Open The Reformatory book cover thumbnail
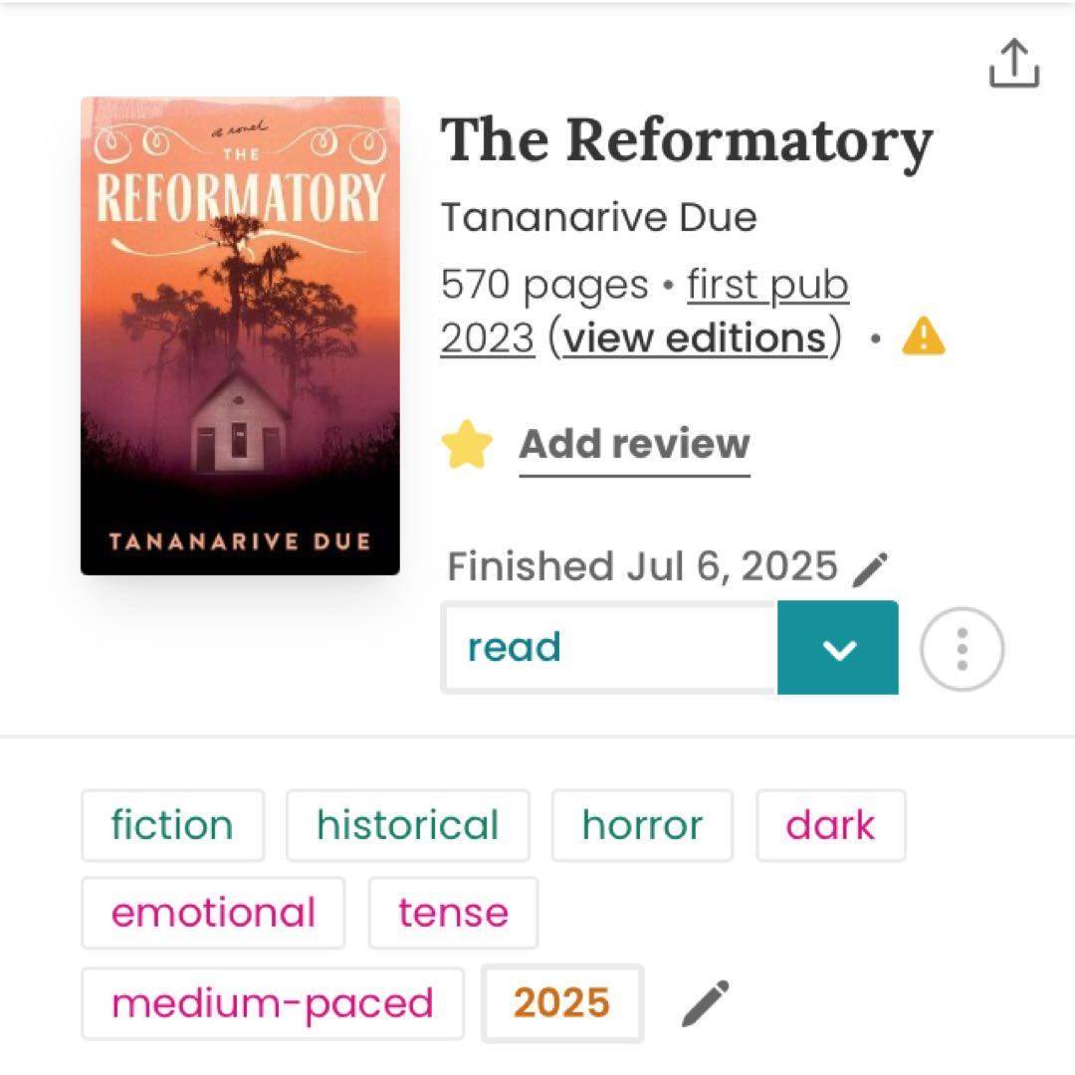 240,335
